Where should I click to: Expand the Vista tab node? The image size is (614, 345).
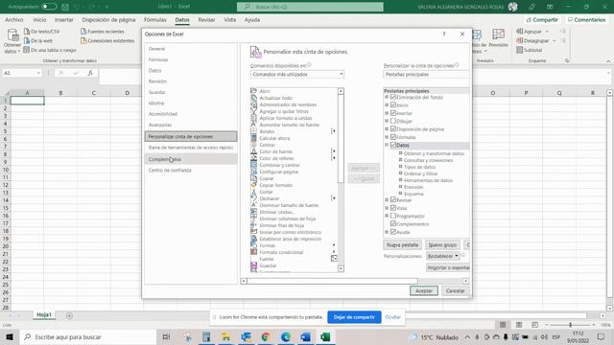pyautogui.click(x=387, y=208)
